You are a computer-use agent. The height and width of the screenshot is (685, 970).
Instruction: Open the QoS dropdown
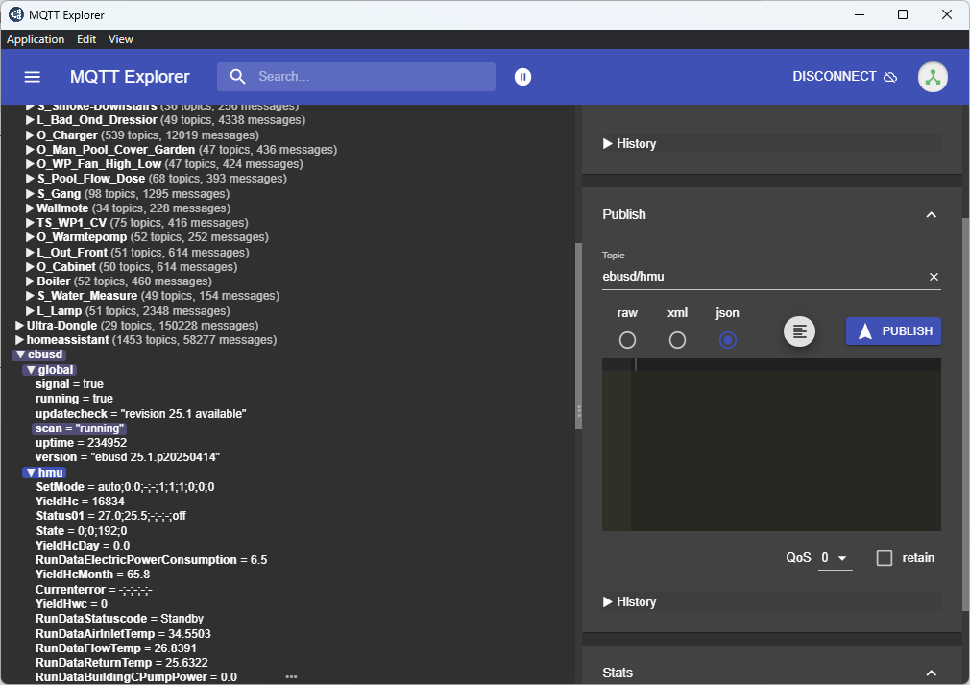(x=835, y=558)
